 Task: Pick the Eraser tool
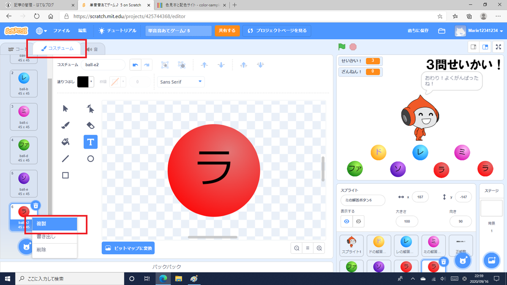tap(90, 125)
